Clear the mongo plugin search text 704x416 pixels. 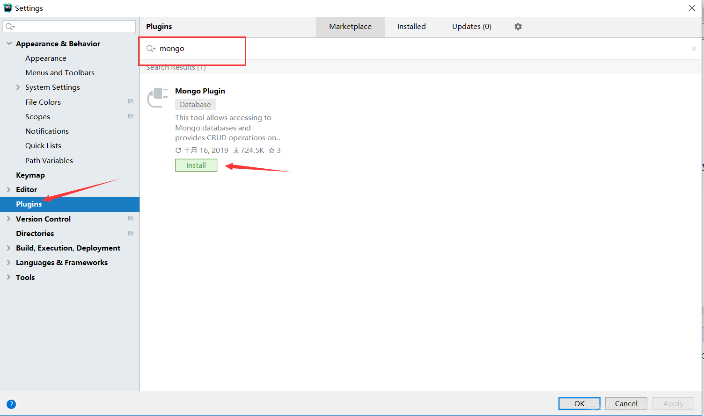(694, 49)
